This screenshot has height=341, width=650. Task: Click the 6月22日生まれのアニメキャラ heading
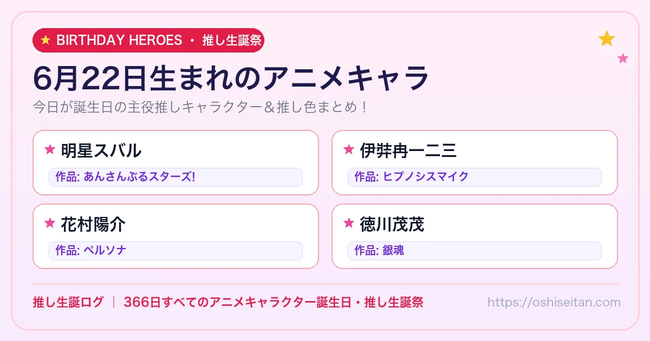tap(231, 79)
